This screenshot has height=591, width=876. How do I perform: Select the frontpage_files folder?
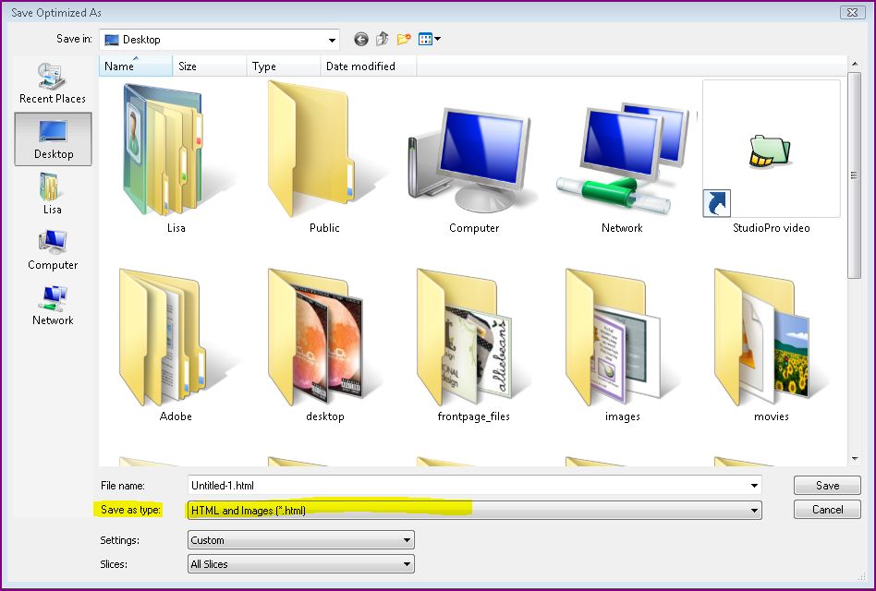(473, 351)
